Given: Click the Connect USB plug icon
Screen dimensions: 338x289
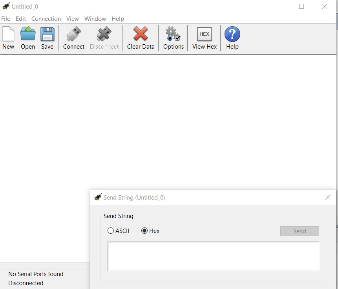Looking at the screenshot, I should (x=74, y=35).
